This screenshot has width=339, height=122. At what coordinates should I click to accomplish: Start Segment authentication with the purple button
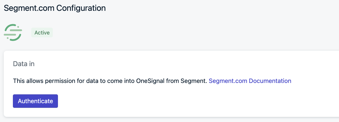(36, 101)
